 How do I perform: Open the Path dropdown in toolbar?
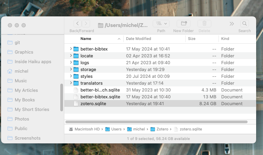tap(161, 24)
